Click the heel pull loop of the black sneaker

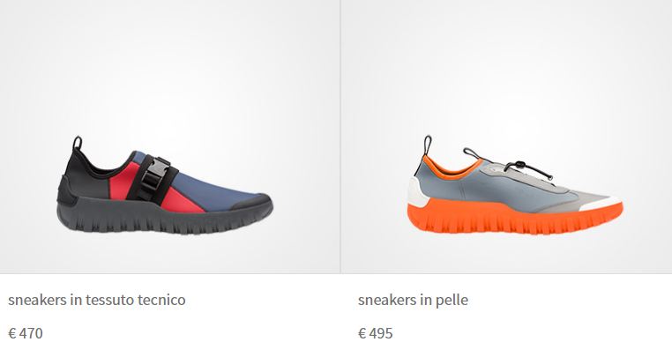point(77,143)
